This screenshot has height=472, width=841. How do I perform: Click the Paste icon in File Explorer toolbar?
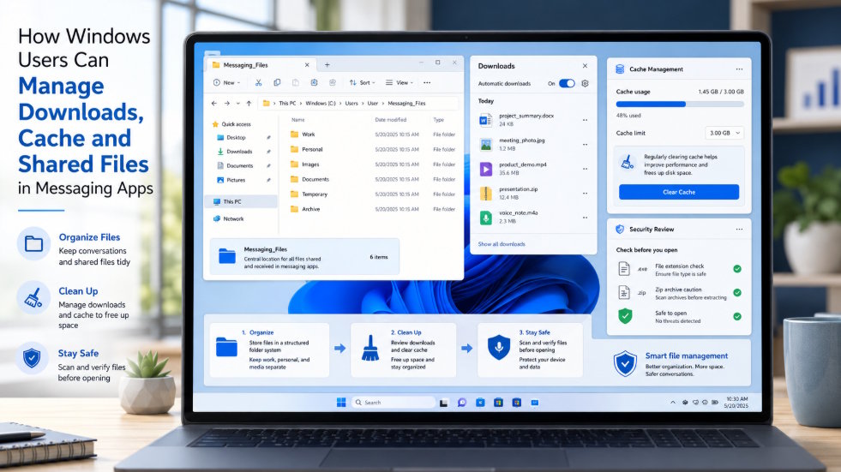point(296,82)
